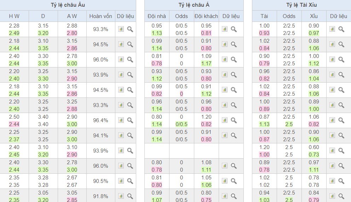Screen dimensions: 351x202
Task: Click the Hoàn vốn column header
Action: pyautogui.click(x=100, y=16)
